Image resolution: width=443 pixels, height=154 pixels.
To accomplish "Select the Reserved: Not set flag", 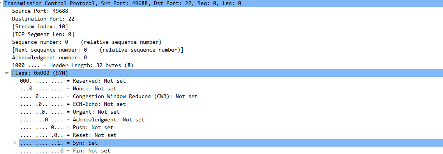I will [72, 81].
